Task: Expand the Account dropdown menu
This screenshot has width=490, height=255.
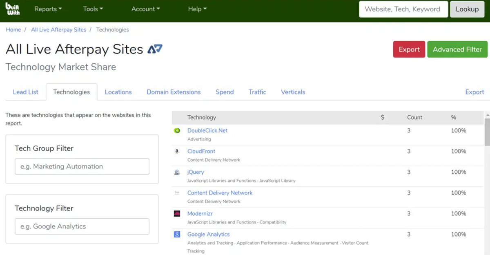Action: [x=146, y=9]
